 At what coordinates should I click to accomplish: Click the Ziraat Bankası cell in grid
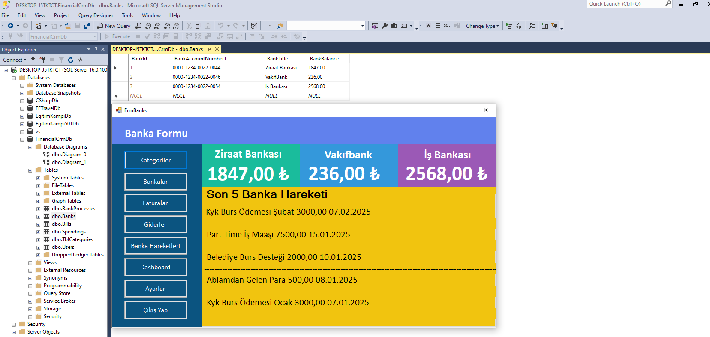click(285, 68)
